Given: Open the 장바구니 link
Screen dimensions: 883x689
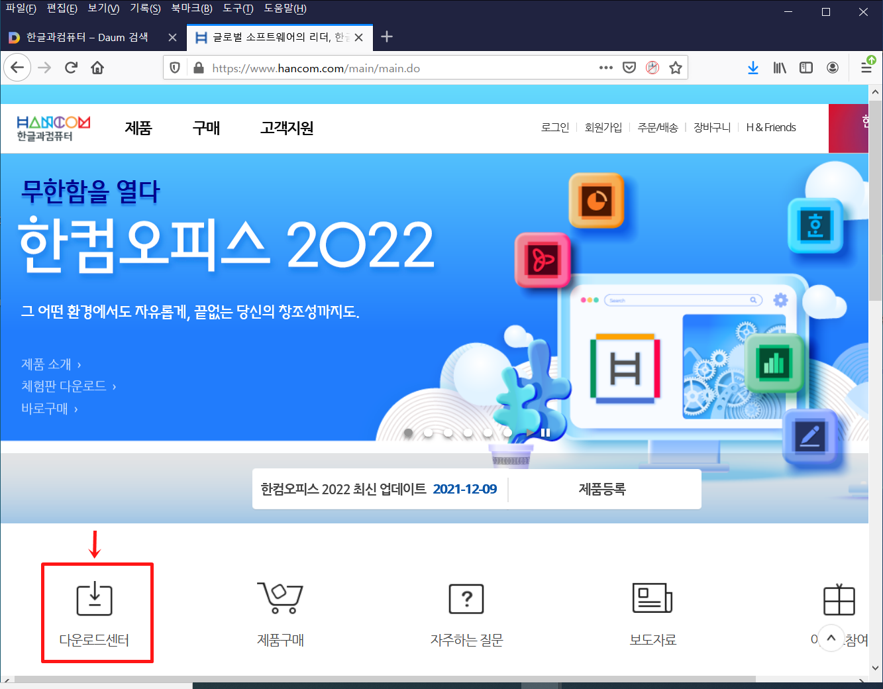Looking at the screenshot, I should tap(712, 127).
